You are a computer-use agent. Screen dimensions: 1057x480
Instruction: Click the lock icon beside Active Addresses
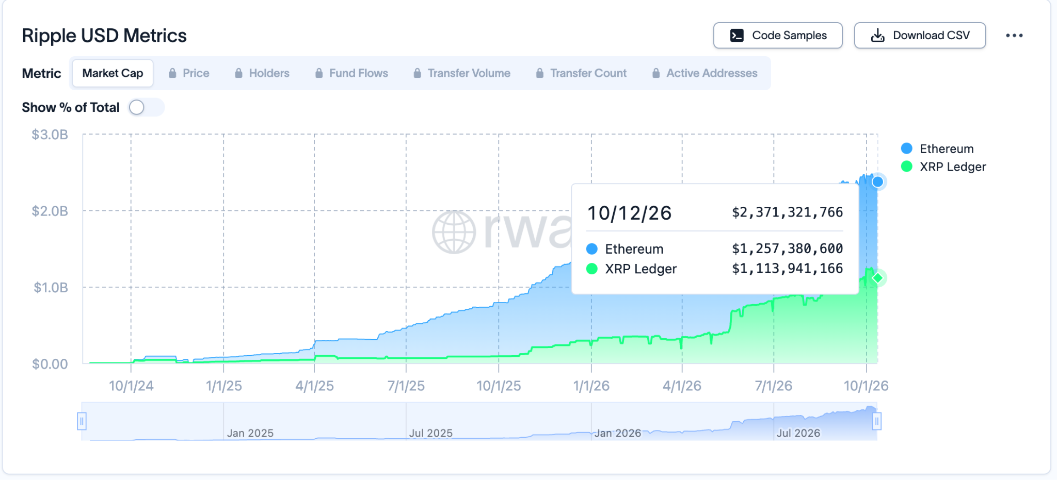pyautogui.click(x=656, y=73)
